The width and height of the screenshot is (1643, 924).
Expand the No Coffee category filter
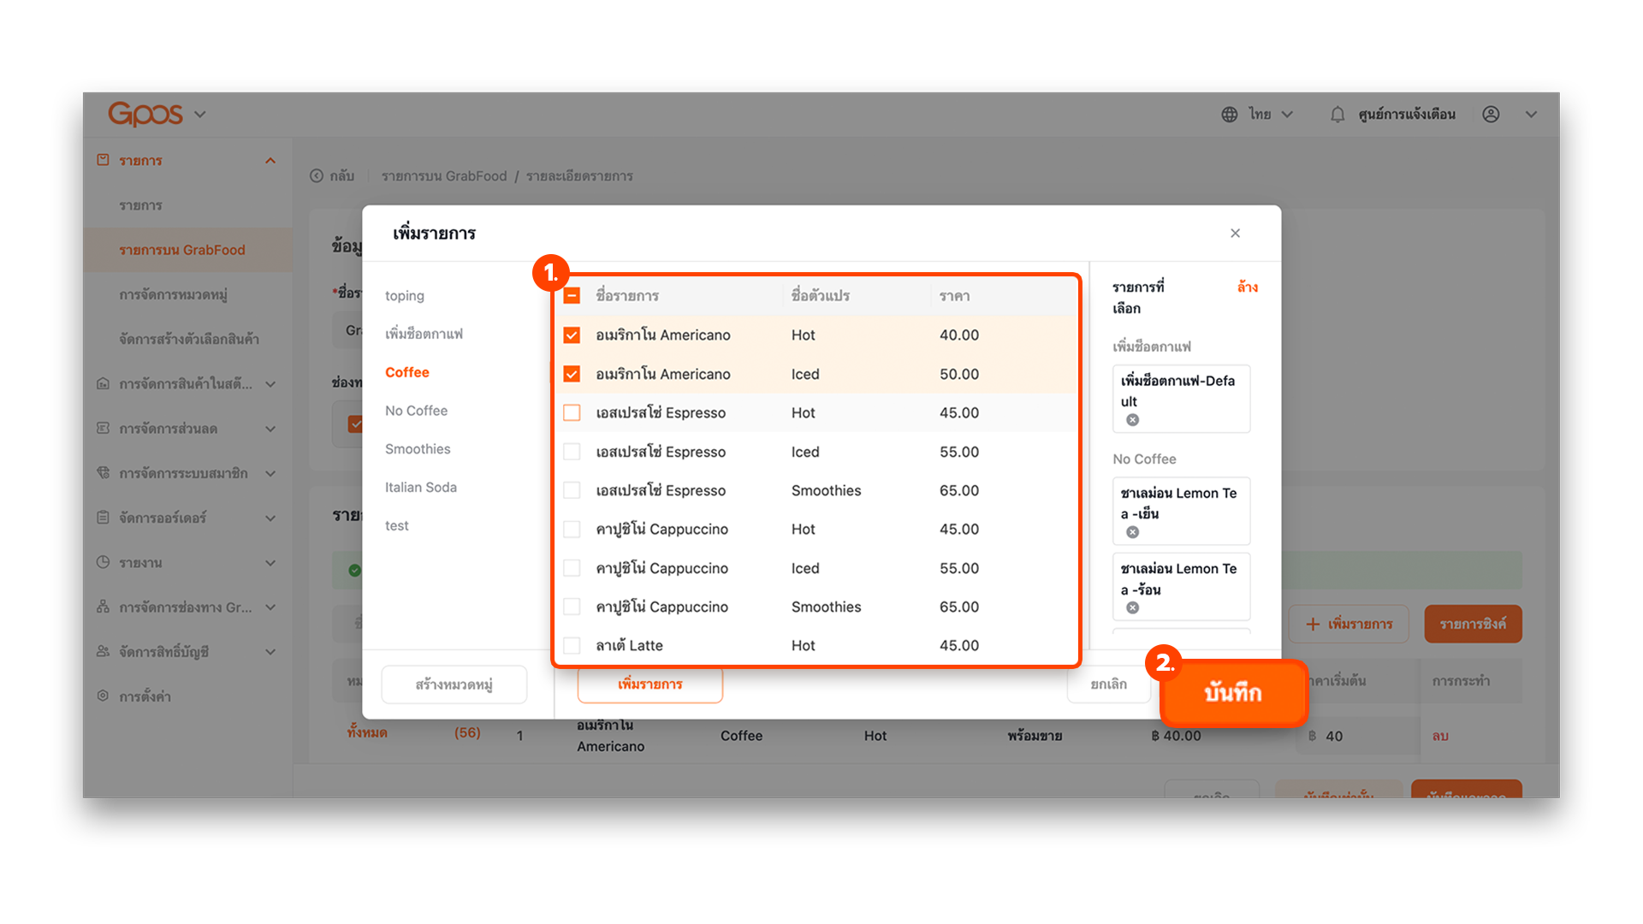pyautogui.click(x=417, y=410)
